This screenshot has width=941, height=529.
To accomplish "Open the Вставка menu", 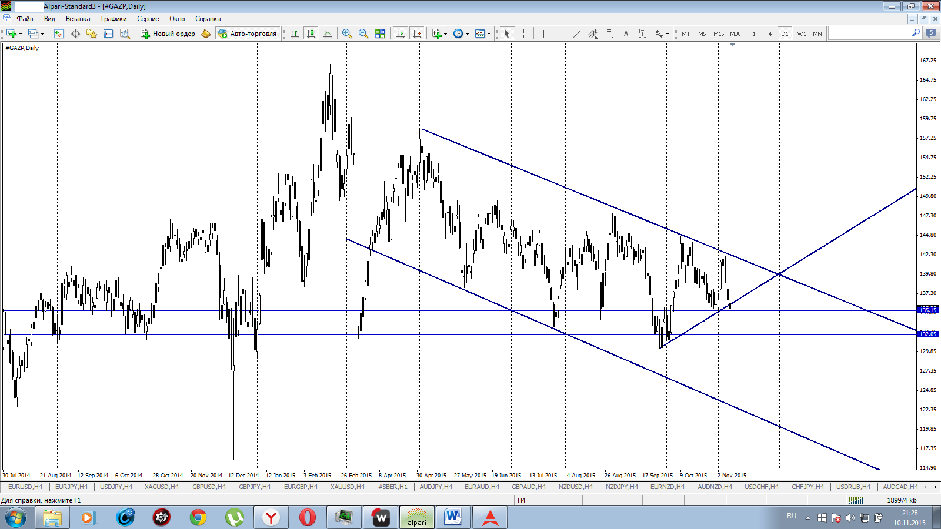I will (x=78, y=19).
